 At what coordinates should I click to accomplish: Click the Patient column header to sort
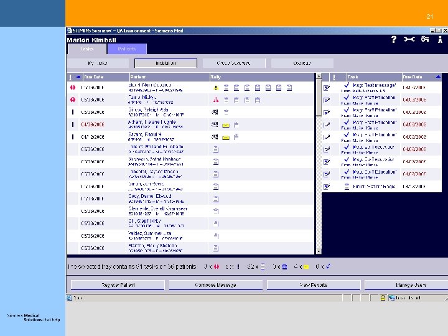[x=169, y=77]
